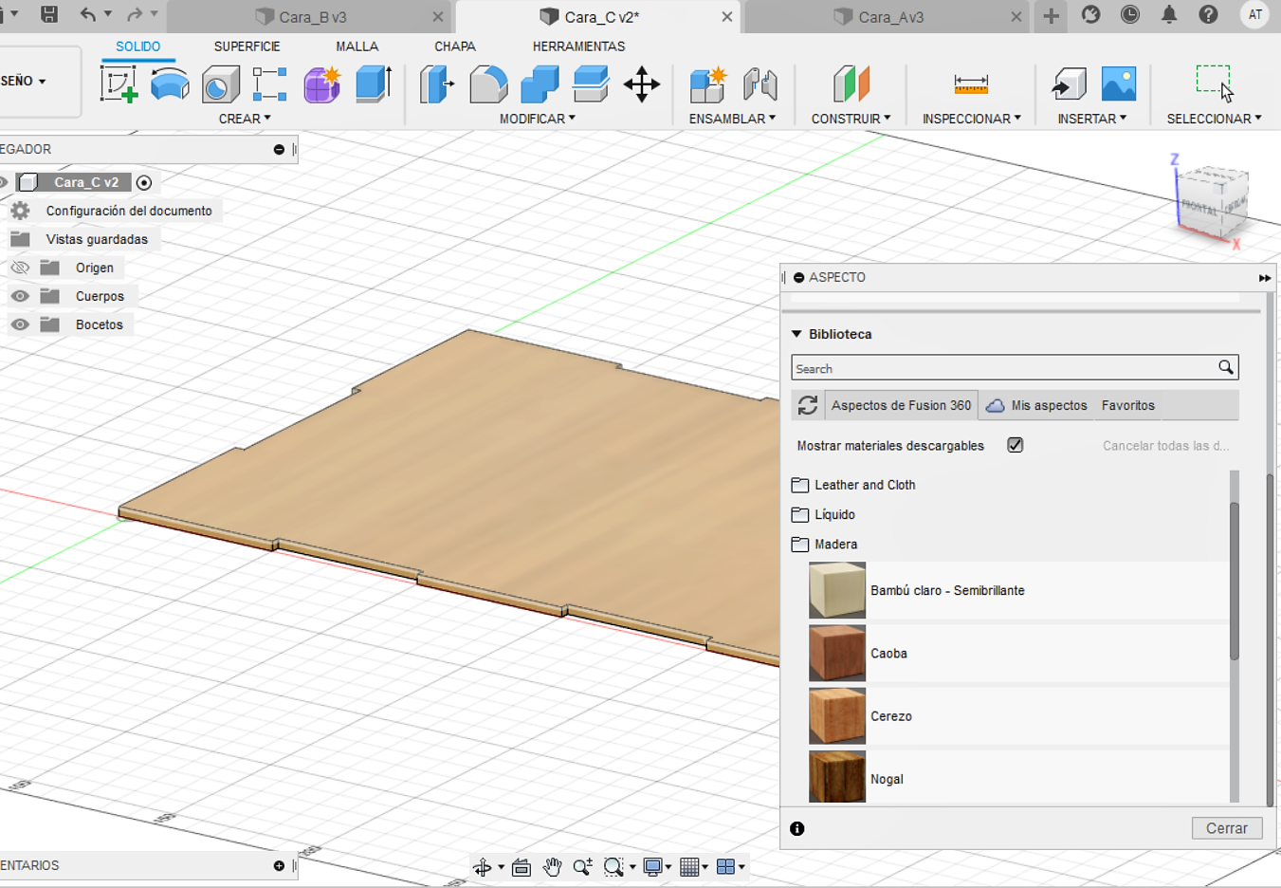This screenshot has width=1281, height=888.
Task: Switch to the CHAPA ribbon tab
Action: [455, 46]
